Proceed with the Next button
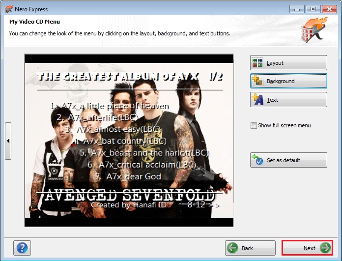Viewport: 342px width, 261px height. [307, 248]
